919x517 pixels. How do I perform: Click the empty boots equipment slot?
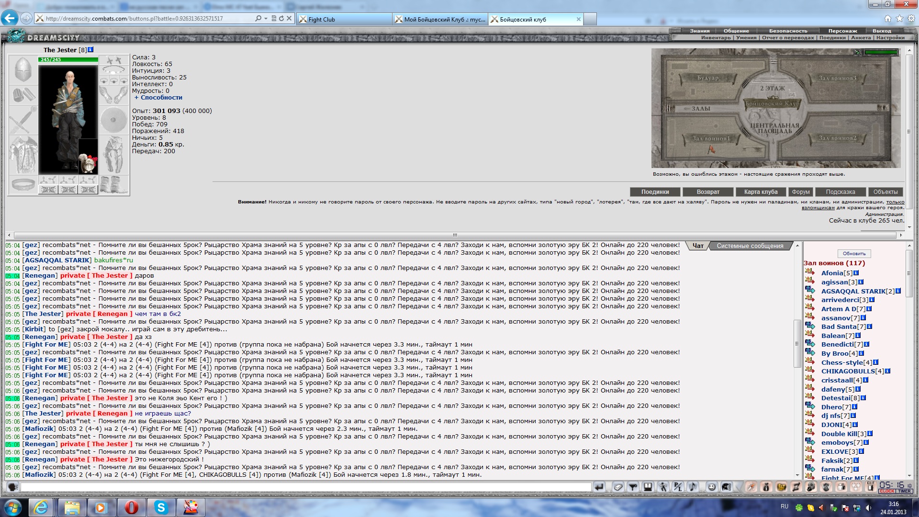[114, 185]
